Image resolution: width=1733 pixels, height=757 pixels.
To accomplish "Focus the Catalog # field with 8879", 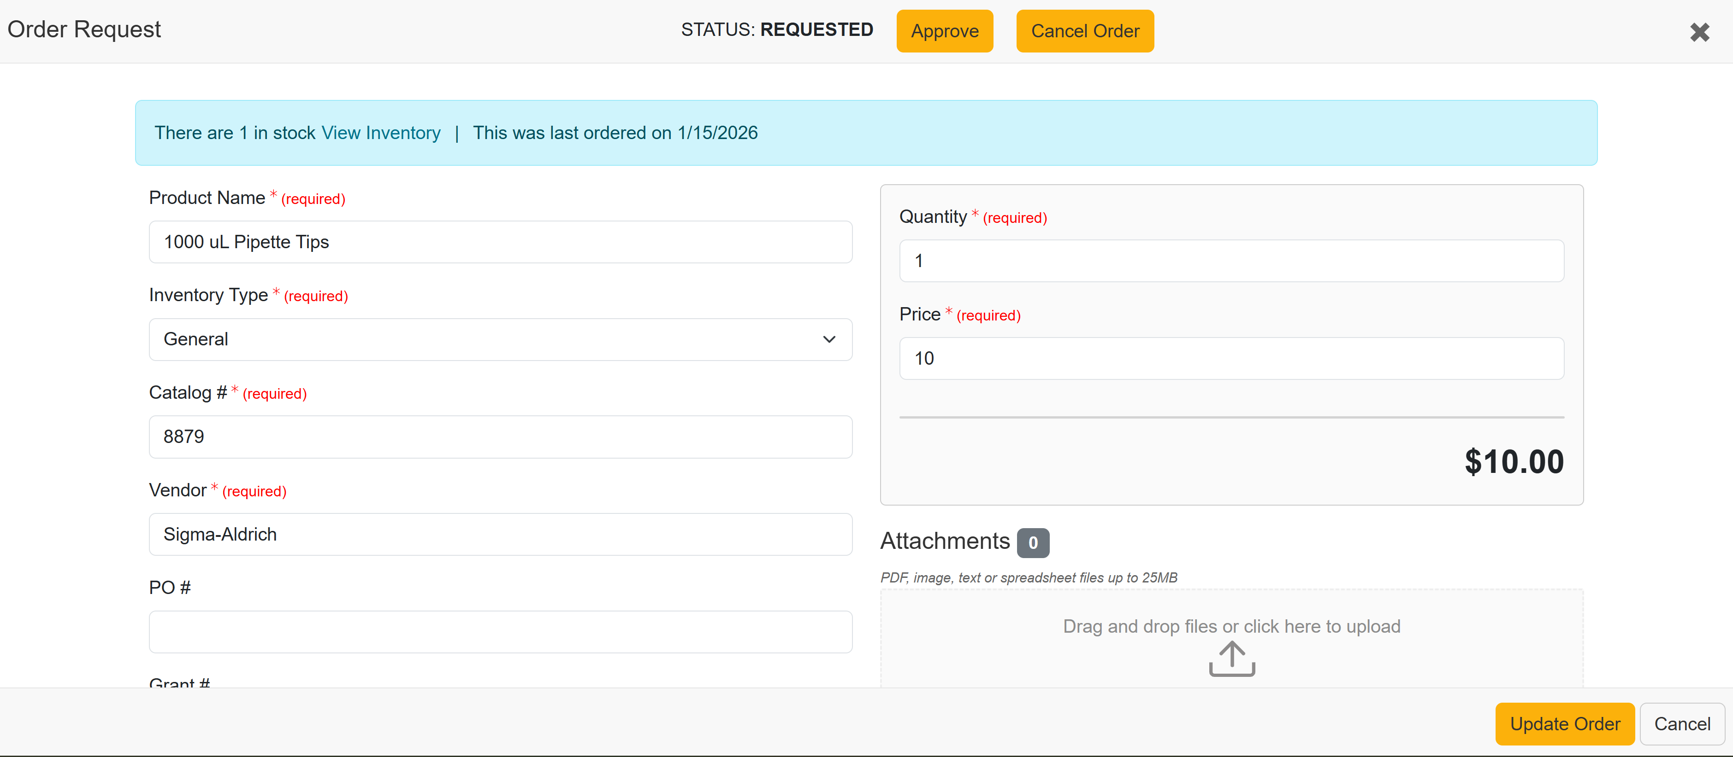I will coord(500,437).
